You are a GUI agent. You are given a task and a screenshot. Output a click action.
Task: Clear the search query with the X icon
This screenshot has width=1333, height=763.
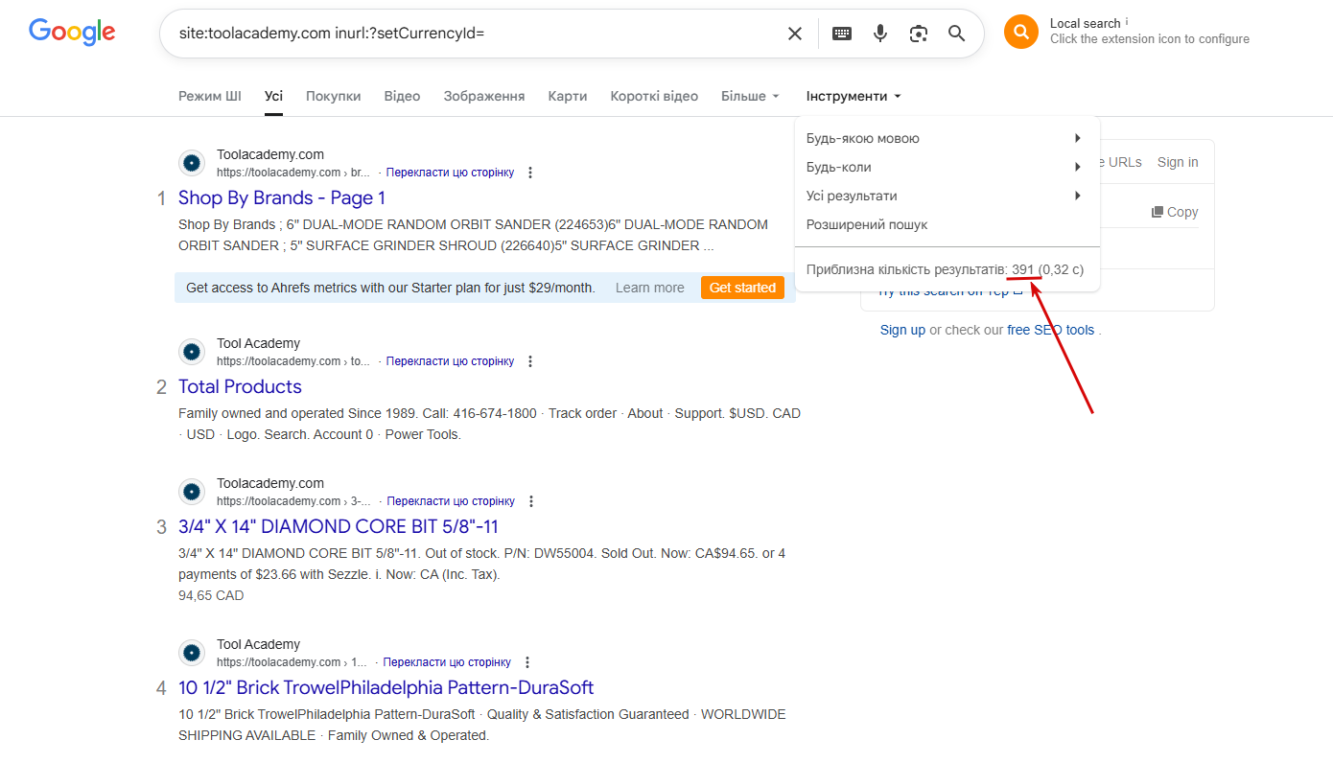[x=795, y=34]
